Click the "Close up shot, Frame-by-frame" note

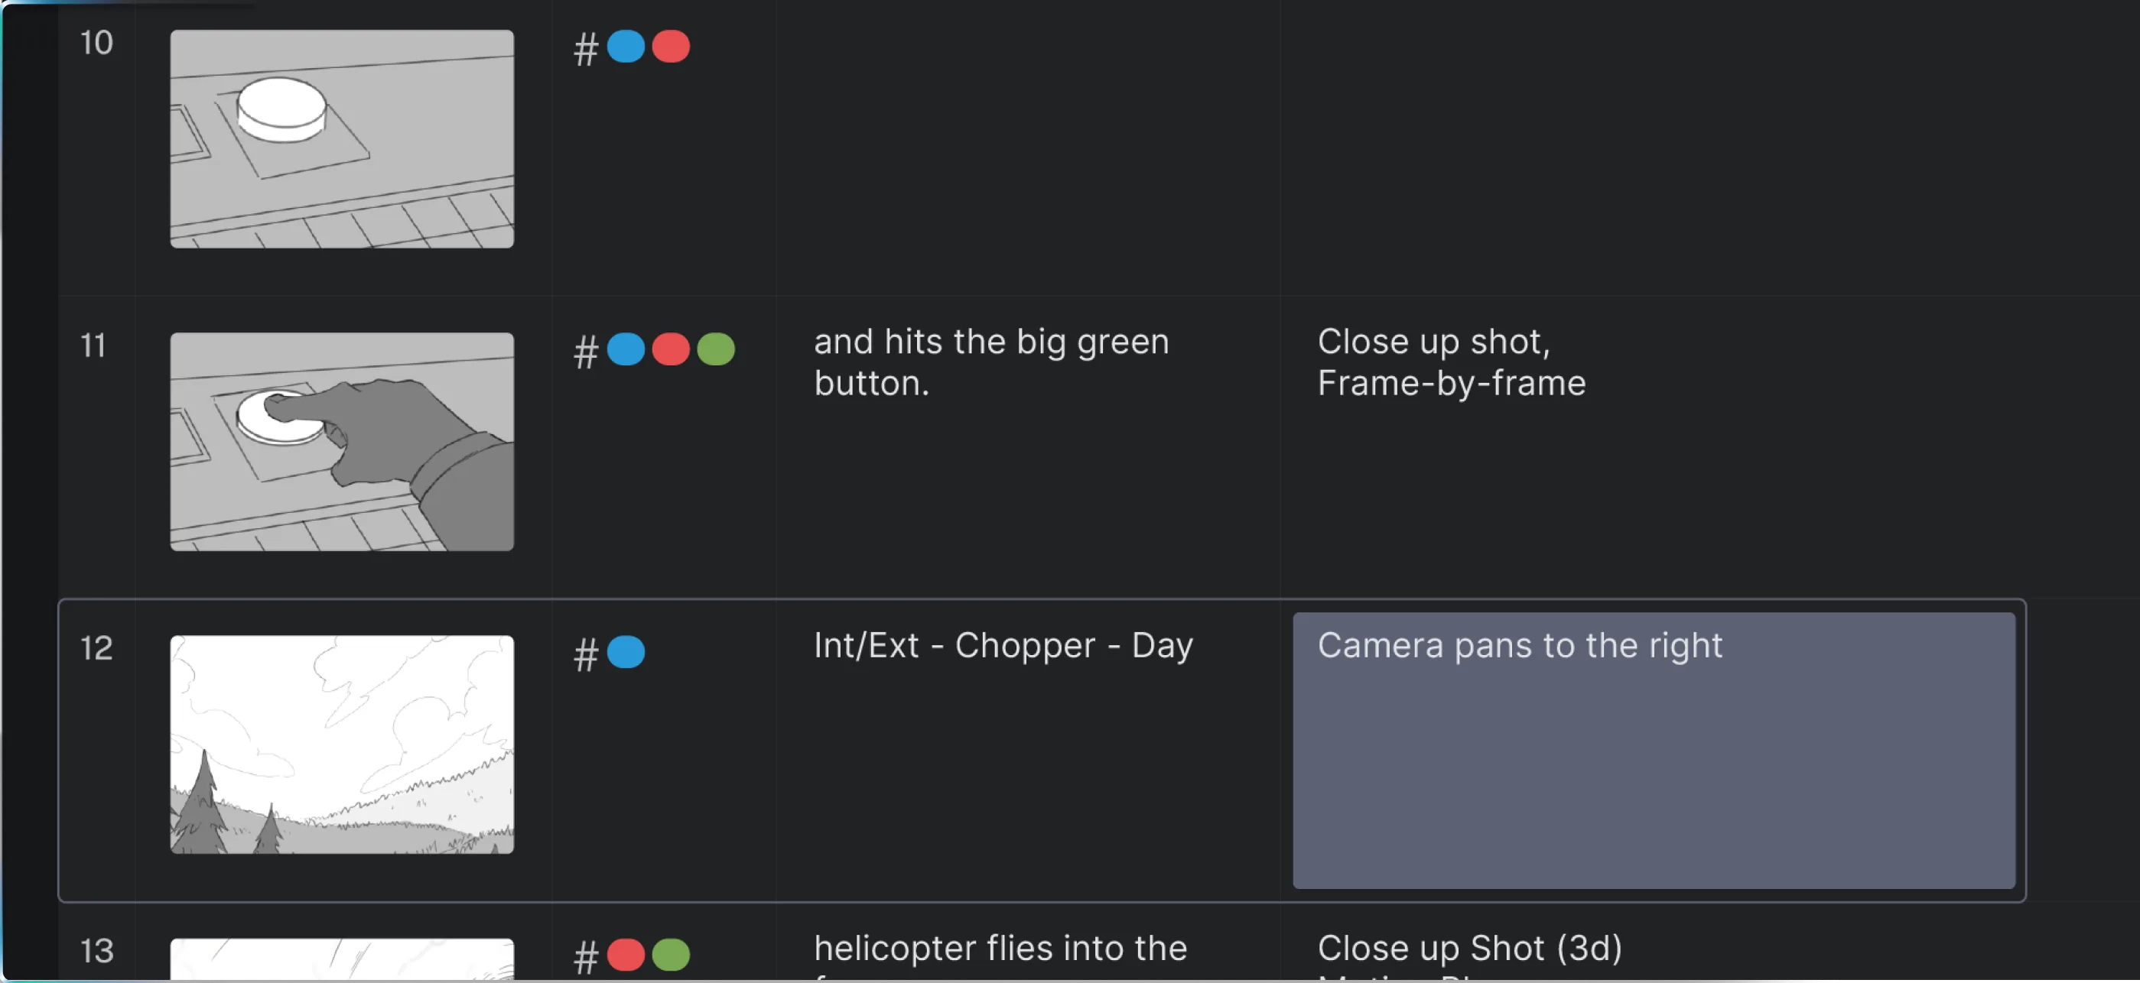(x=1450, y=363)
